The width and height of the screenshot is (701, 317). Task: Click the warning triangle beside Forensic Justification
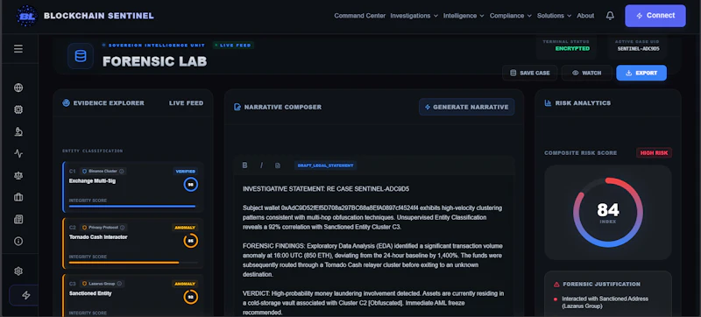tap(556, 284)
